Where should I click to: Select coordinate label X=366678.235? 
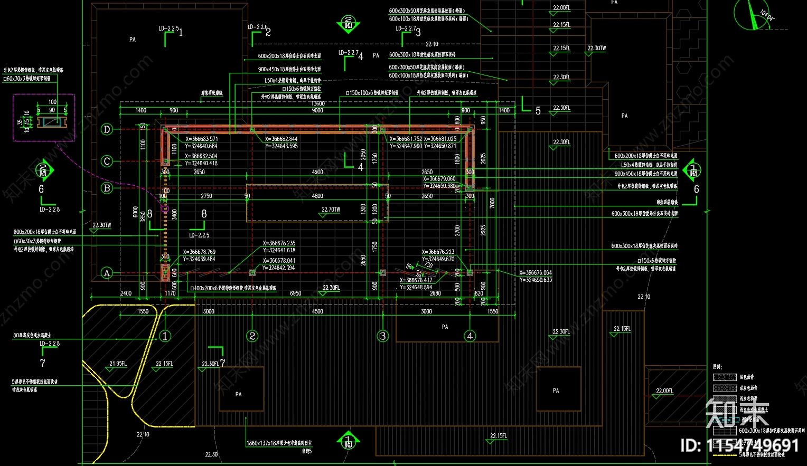(x=279, y=243)
